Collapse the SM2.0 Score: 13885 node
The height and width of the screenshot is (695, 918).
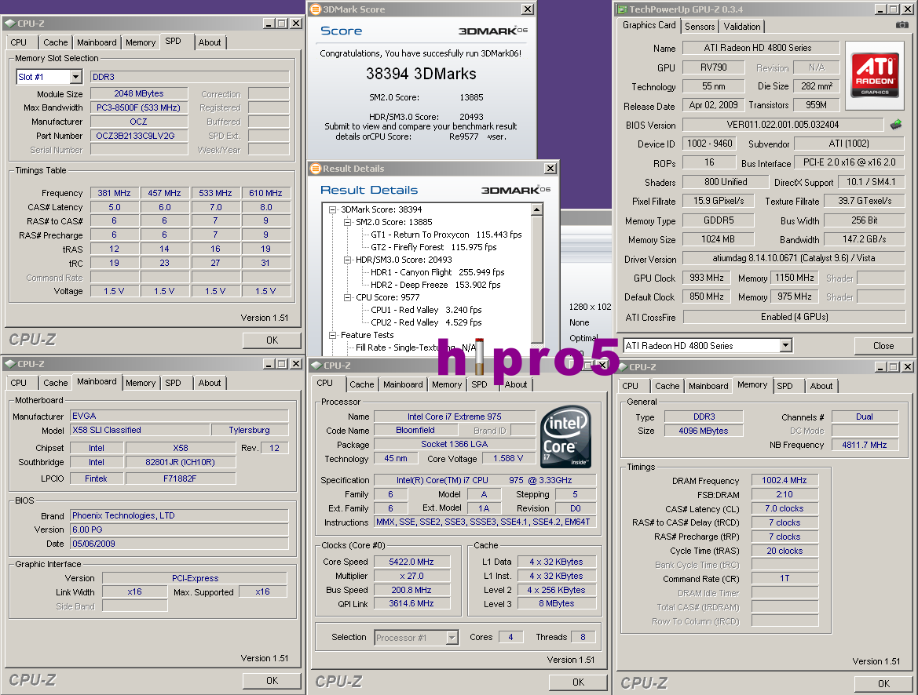(347, 222)
